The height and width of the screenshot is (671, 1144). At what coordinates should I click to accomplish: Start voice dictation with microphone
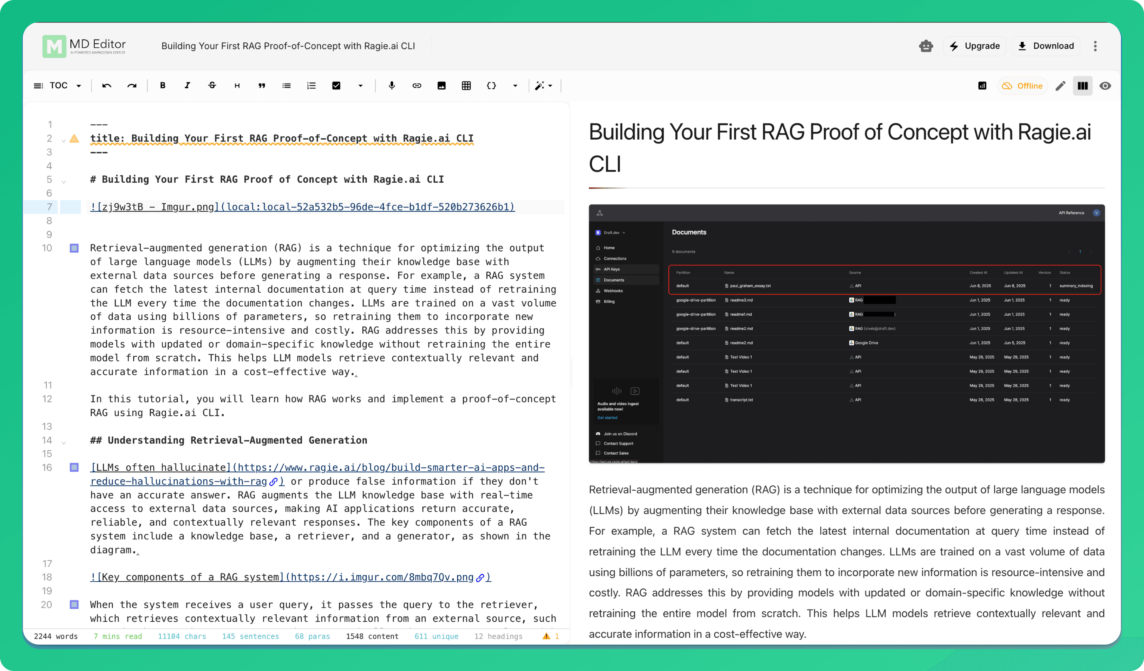392,86
